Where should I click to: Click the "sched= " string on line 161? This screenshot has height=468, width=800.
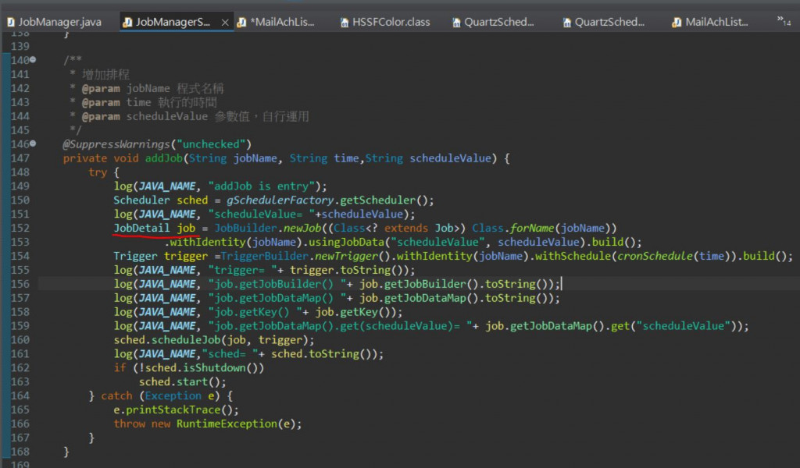click(230, 354)
